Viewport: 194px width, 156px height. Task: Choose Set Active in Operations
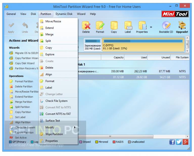tap(18, 138)
